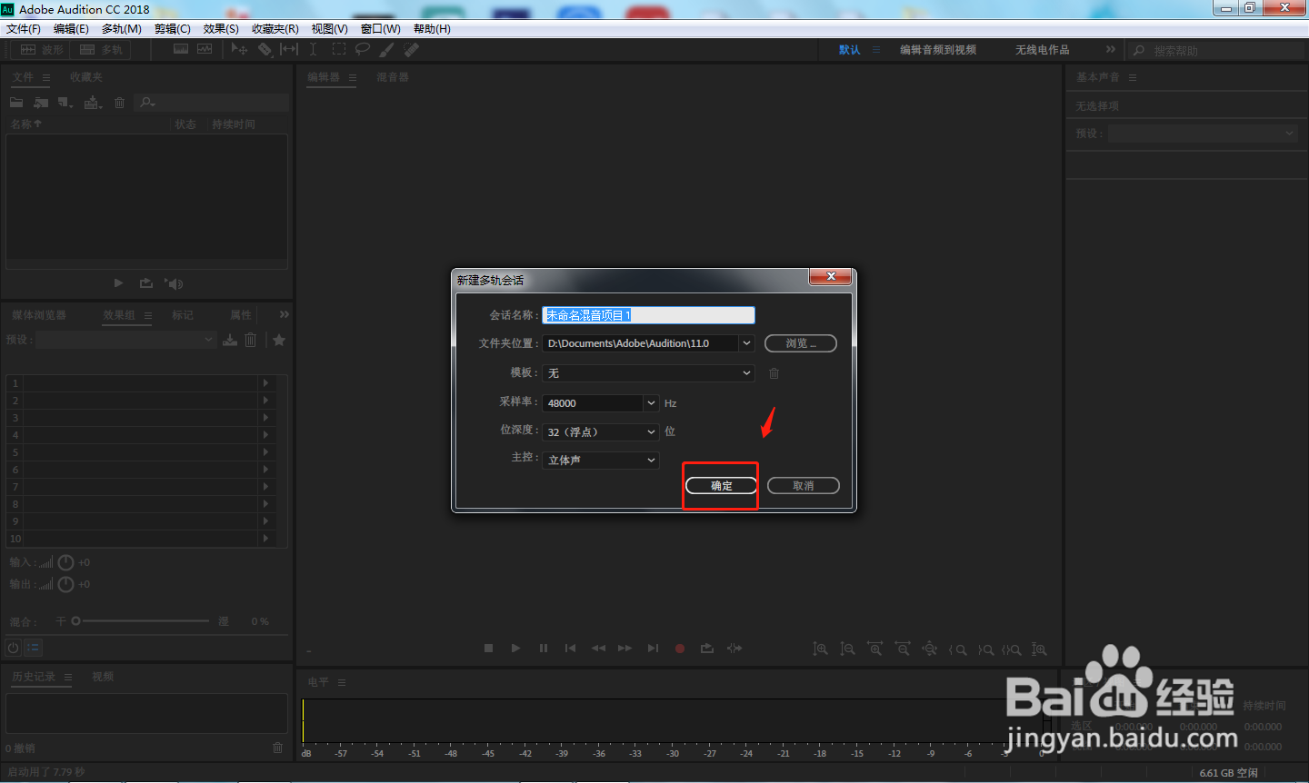Switch to Waveform view mode

(x=42, y=49)
